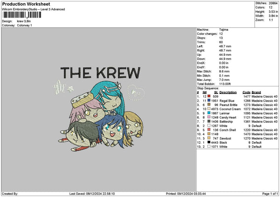This screenshot has width=280, height=197.
Task: Click the 'Printed: 09/12/2024 03.03.44' footer text
Action: point(186,194)
